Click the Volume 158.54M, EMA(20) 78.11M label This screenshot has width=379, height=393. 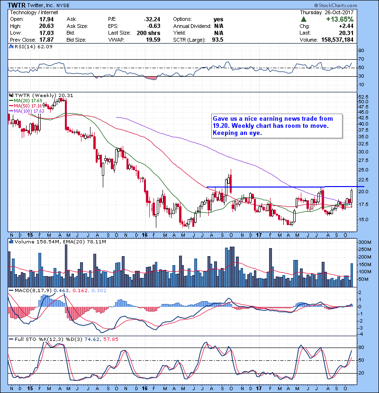click(60, 242)
